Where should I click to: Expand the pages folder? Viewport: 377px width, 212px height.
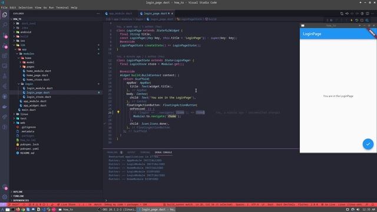pos(56,67)
